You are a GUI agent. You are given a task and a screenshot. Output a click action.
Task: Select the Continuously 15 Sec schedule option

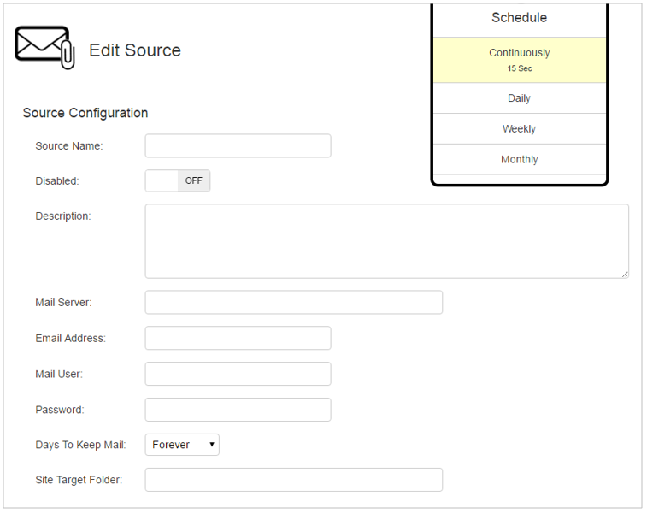519,60
